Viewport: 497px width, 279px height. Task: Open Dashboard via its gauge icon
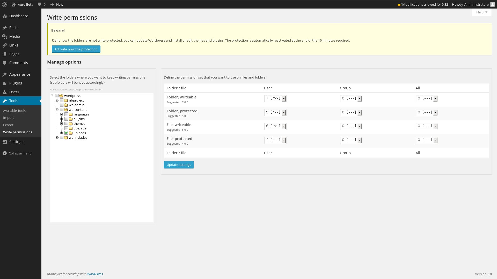pos(5,16)
